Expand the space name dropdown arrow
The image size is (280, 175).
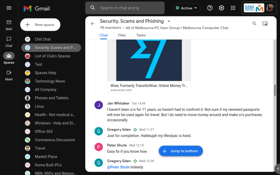pos(169,21)
